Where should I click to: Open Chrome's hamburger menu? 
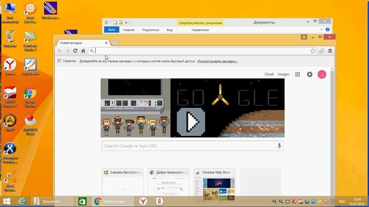coord(330,51)
